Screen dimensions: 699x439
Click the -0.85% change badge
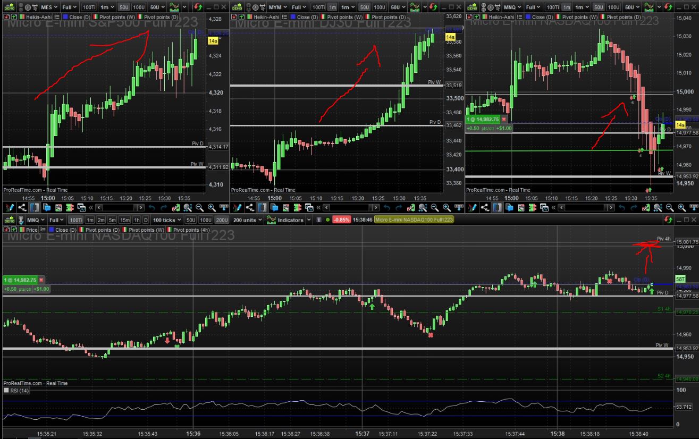point(341,219)
